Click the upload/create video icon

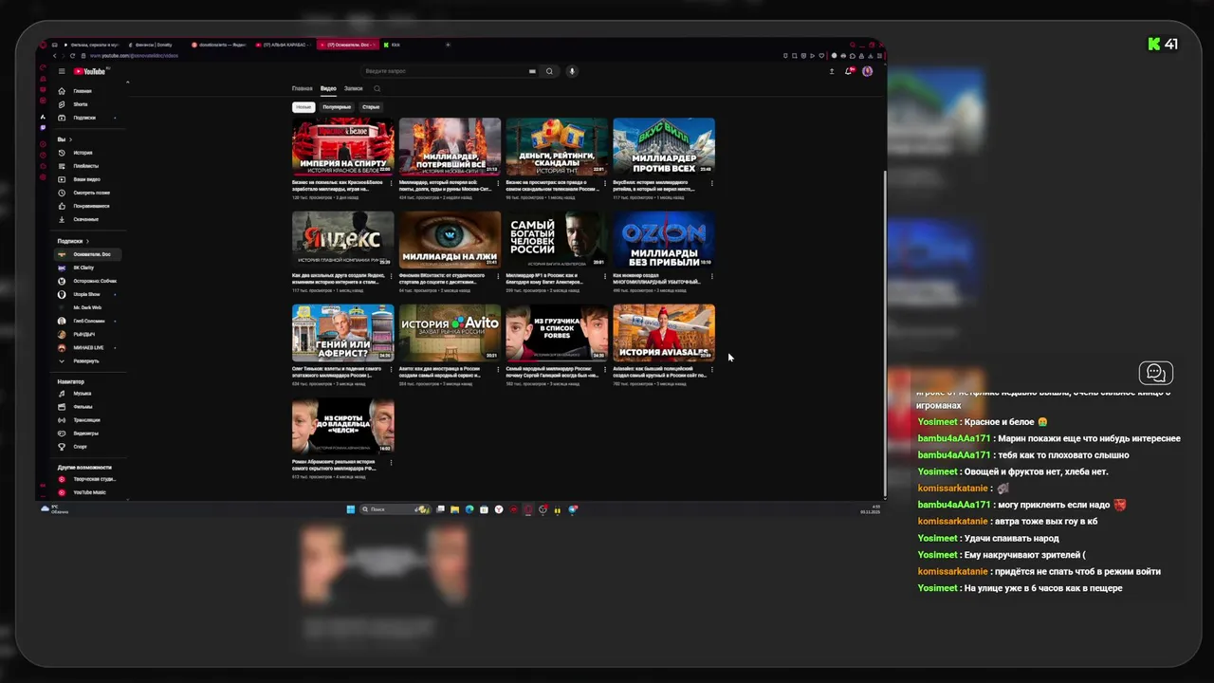832,71
